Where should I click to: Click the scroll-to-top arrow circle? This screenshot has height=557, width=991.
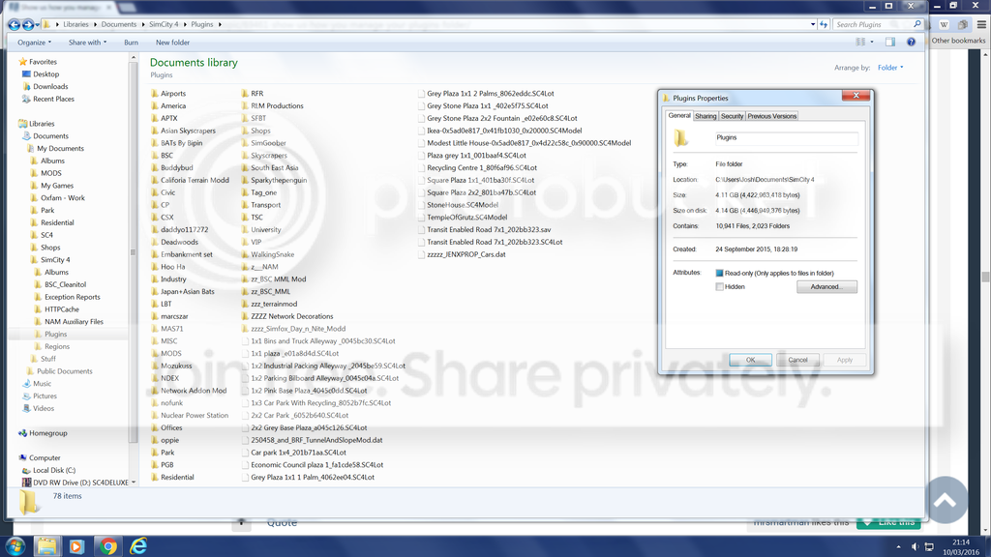pyautogui.click(x=946, y=501)
